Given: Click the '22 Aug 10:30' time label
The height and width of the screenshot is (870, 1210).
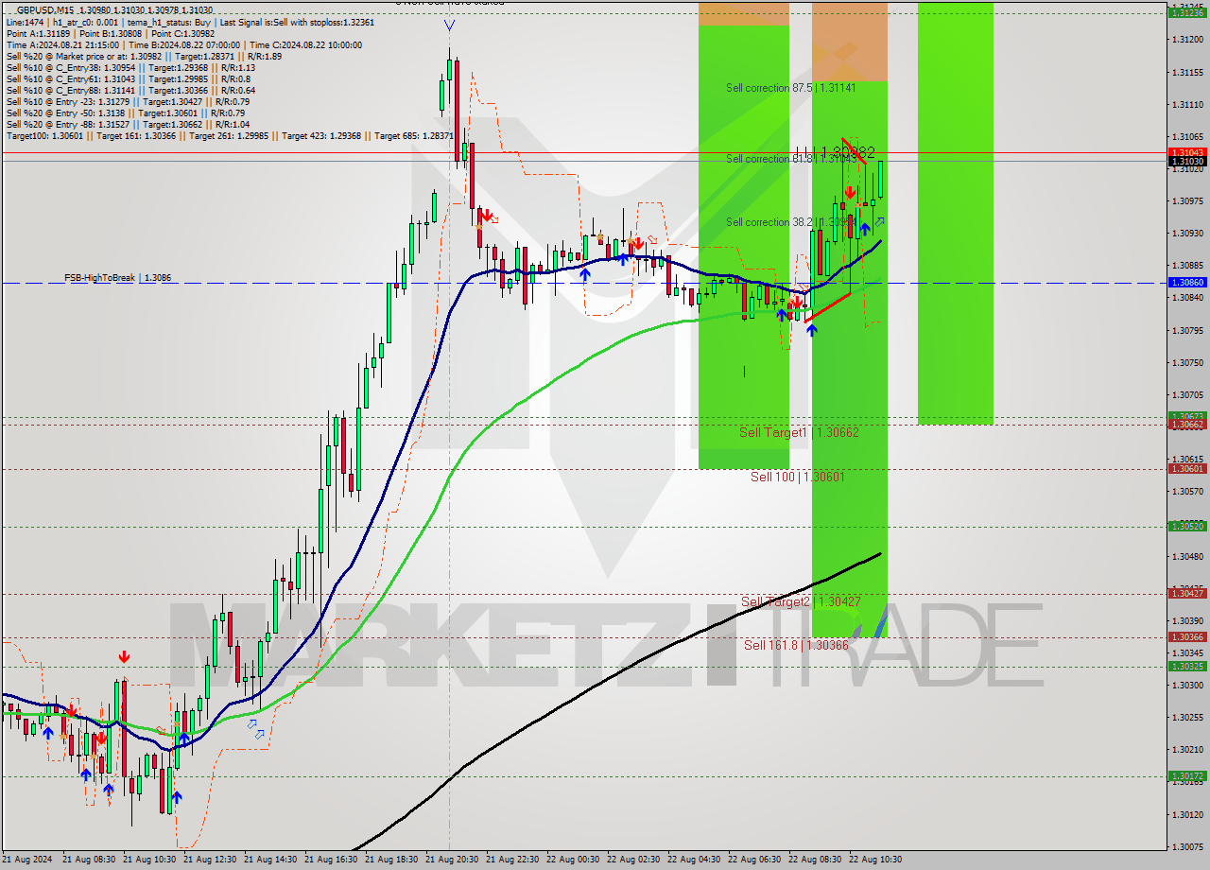Looking at the screenshot, I should 877,860.
